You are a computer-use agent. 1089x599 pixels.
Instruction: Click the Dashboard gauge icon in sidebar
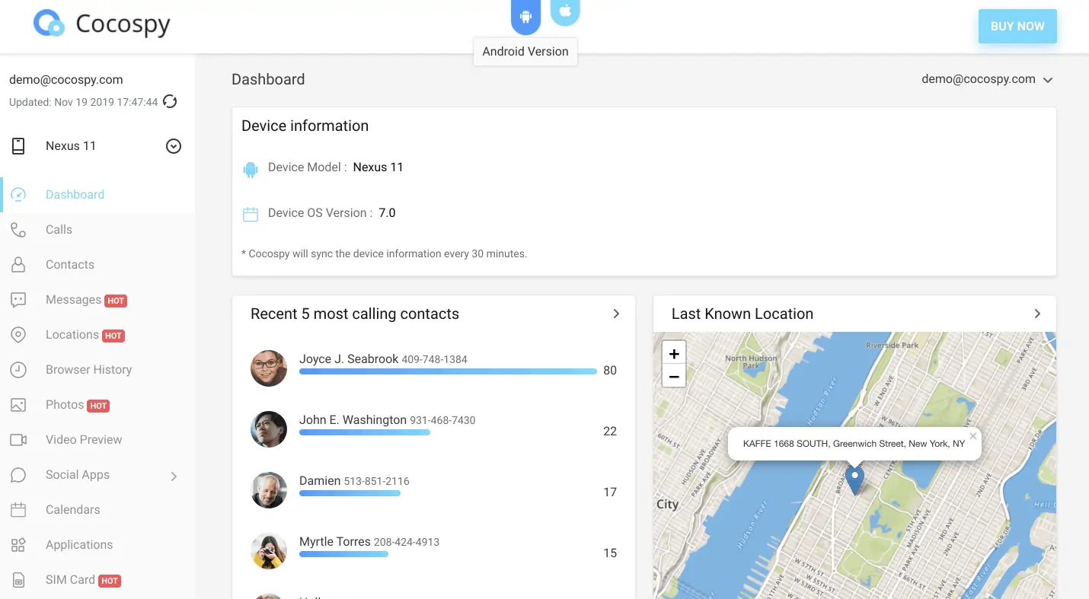click(x=18, y=195)
